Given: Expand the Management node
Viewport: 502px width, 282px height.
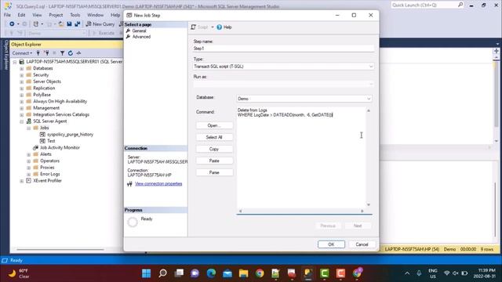Looking at the screenshot, I should coord(22,108).
